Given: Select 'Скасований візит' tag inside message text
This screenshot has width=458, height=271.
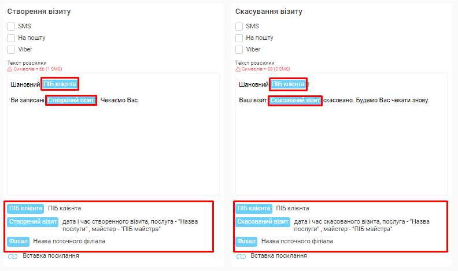Looking at the screenshot, I should pyautogui.click(x=295, y=100).
